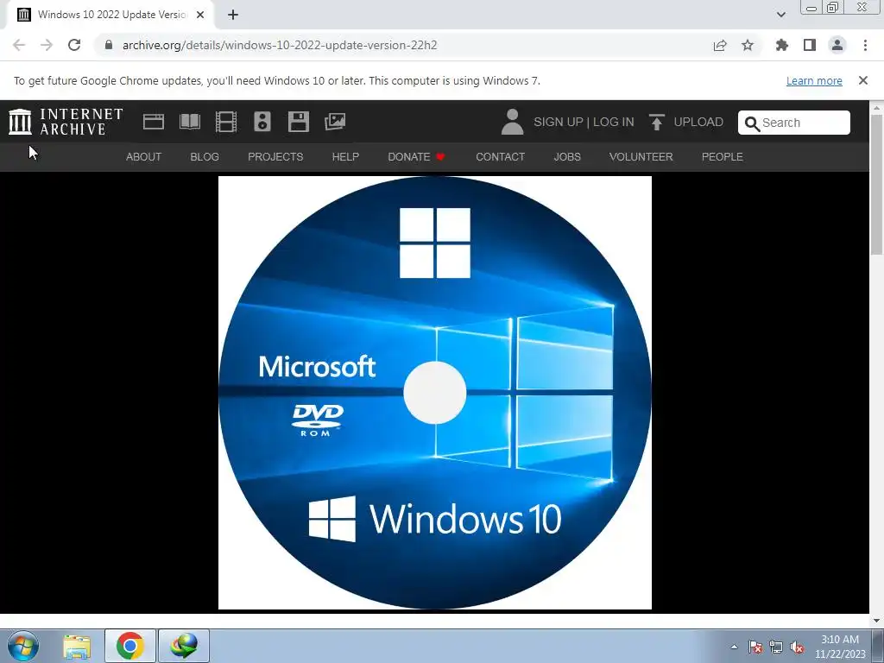
Task: Expand the tab search dropdown arrow
Action: pyautogui.click(x=780, y=15)
